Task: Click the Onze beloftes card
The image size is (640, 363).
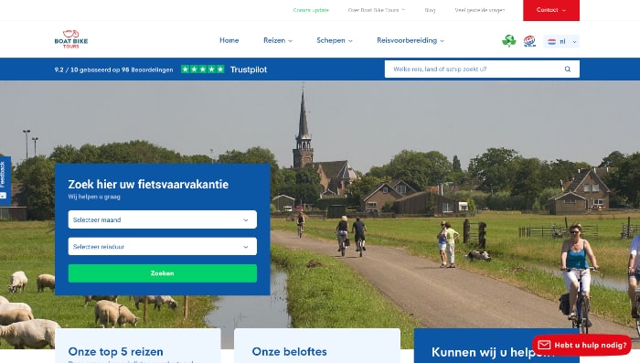Action: coord(317,346)
